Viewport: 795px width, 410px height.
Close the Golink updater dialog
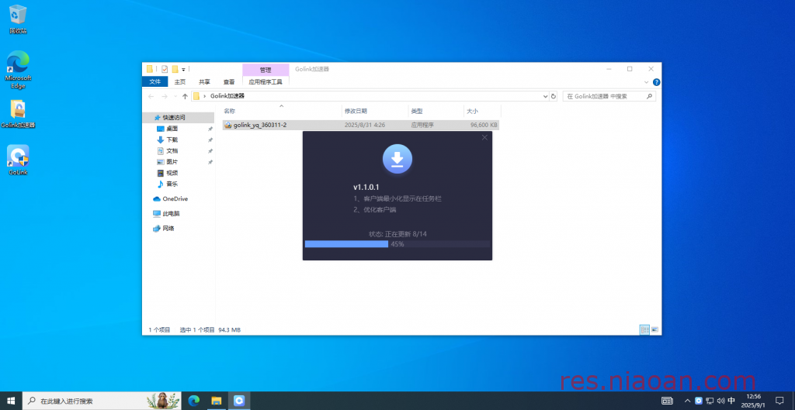click(x=484, y=137)
